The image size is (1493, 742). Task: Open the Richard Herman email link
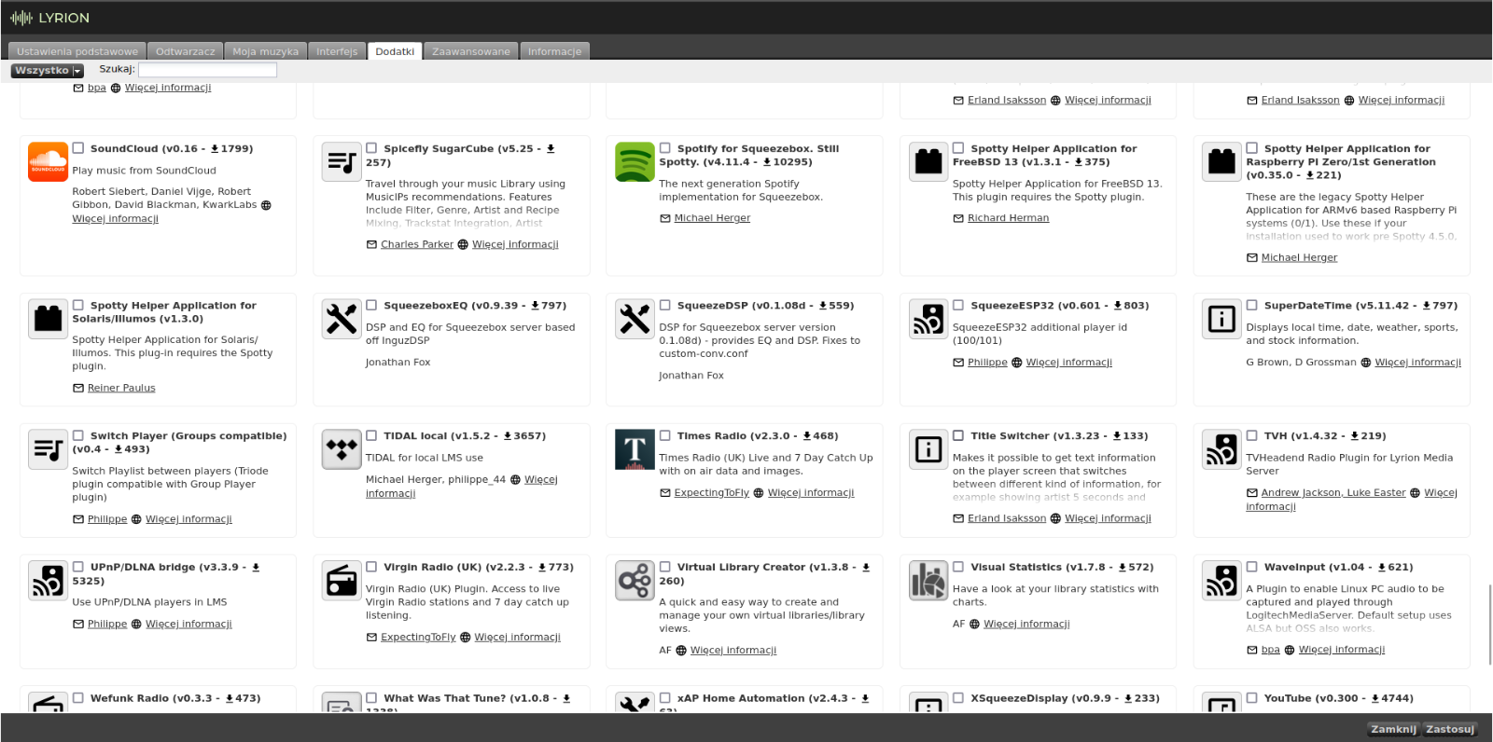[x=1008, y=218]
